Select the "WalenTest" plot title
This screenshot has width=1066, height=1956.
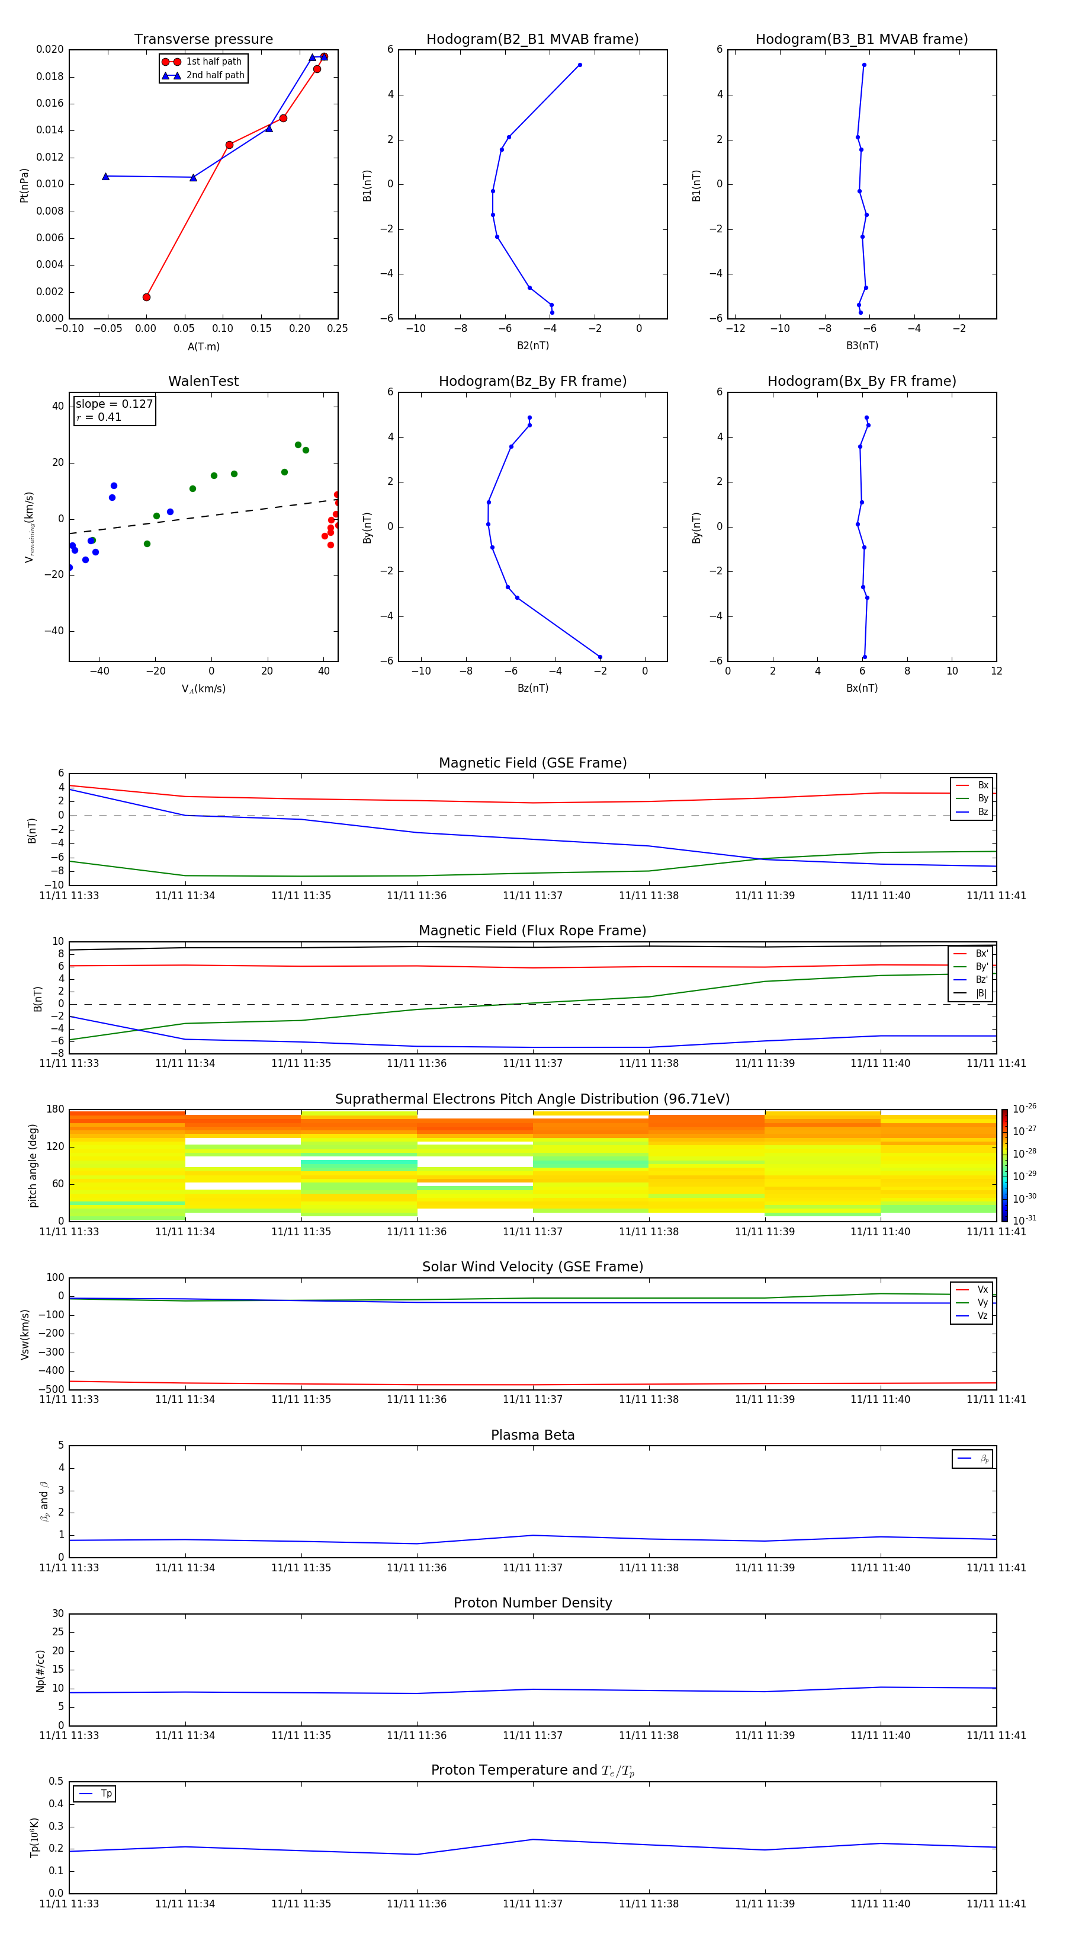[203, 381]
